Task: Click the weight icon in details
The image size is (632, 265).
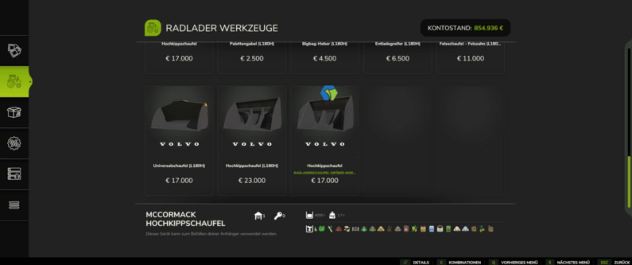Action: (x=332, y=215)
